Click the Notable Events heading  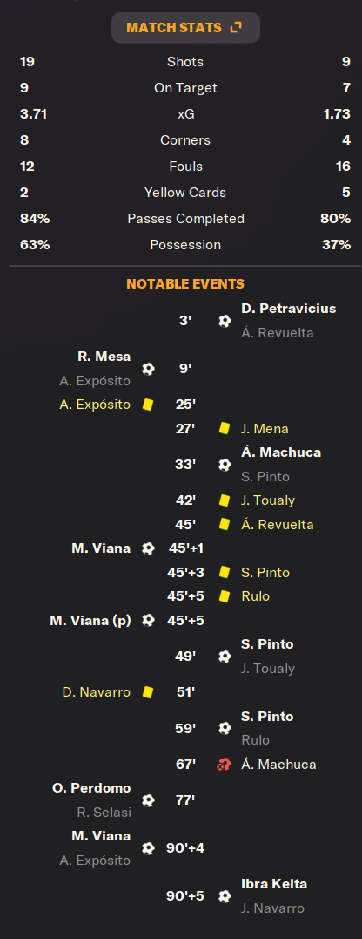(x=185, y=284)
